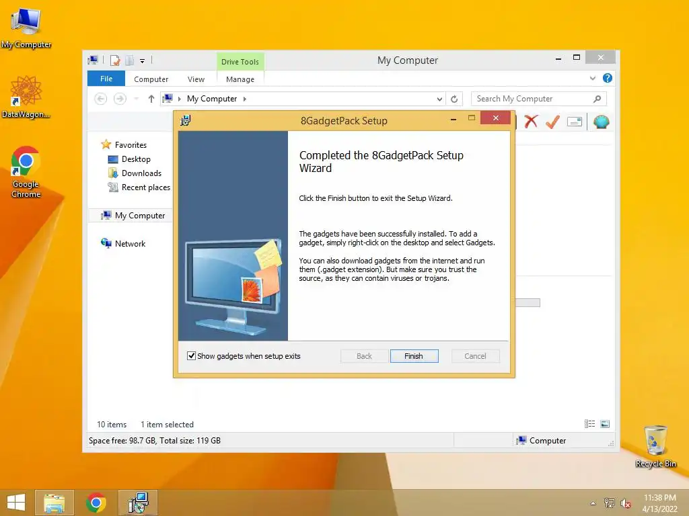Image resolution: width=689 pixels, height=516 pixels.
Task: Switch to the details view icon in status bar
Action: click(589, 424)
